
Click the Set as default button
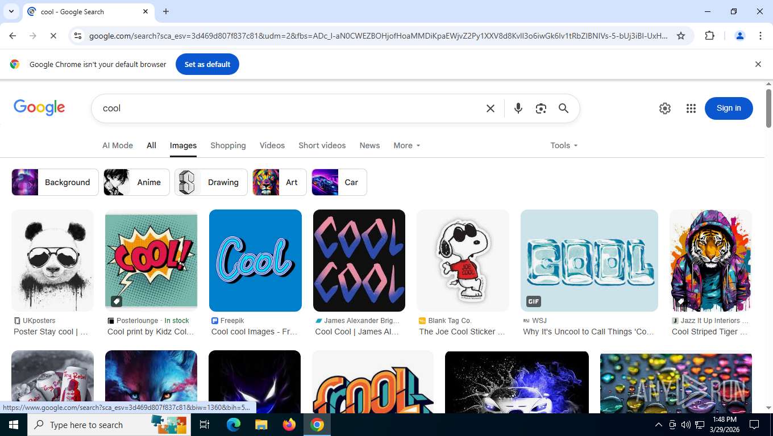(207, 64)
